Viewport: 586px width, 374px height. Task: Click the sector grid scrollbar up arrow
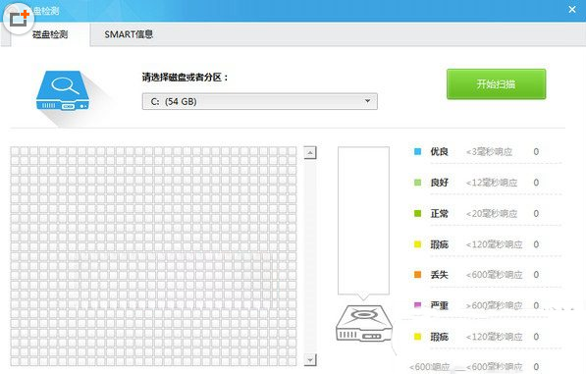click(310, 152)
